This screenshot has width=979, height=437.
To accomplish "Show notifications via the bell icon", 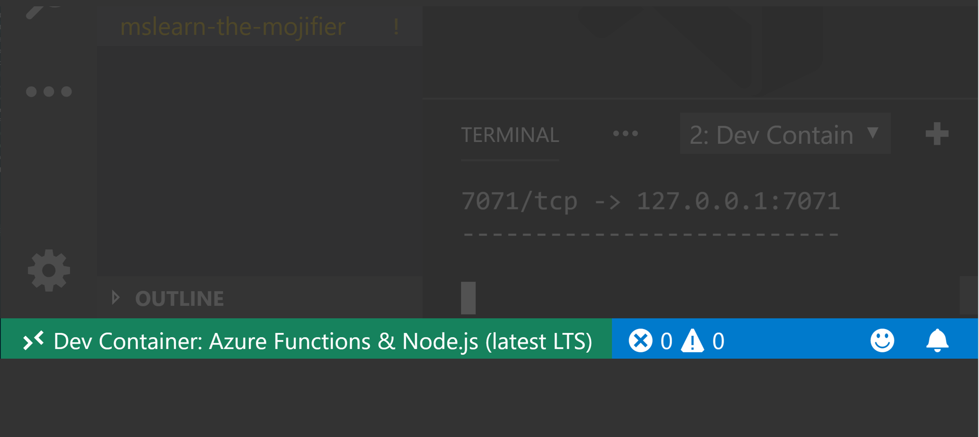I will click(x=937, y=340).
